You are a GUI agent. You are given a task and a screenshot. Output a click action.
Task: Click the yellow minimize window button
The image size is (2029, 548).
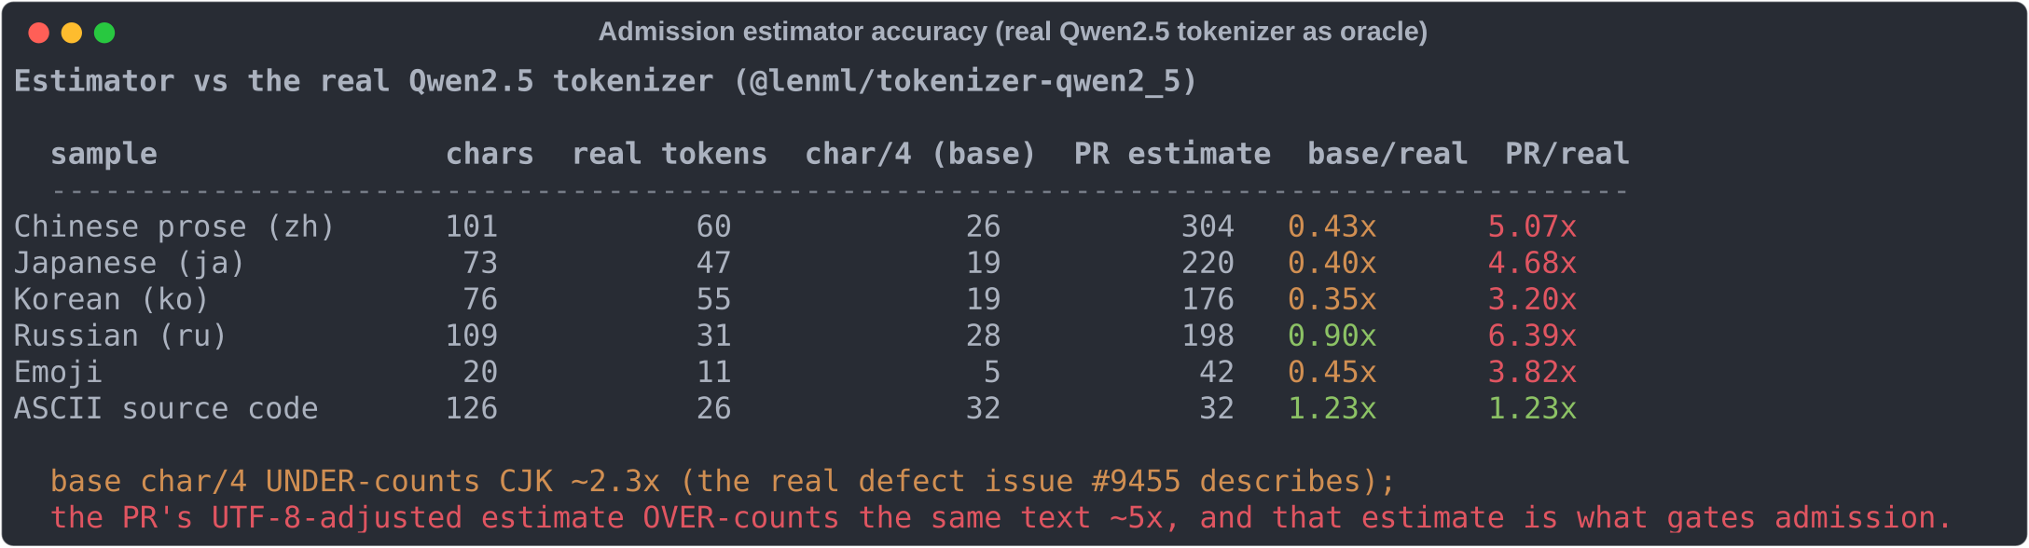pyautogui.click(x=72, y=34)
